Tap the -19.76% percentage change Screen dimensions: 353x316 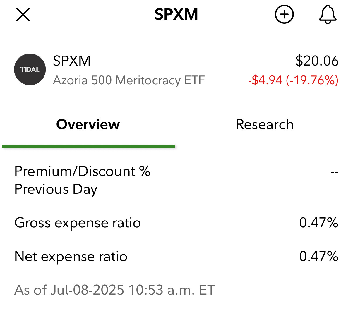312,80
